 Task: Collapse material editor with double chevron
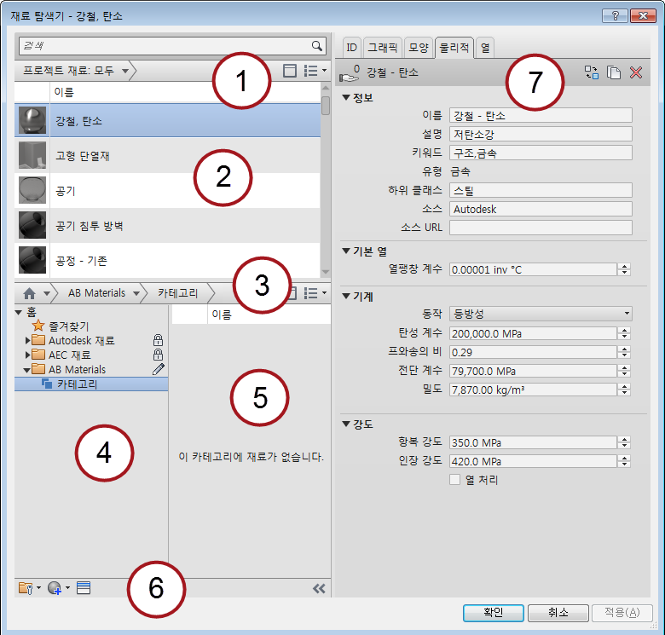pyautogui.click(x=319, y=588)
